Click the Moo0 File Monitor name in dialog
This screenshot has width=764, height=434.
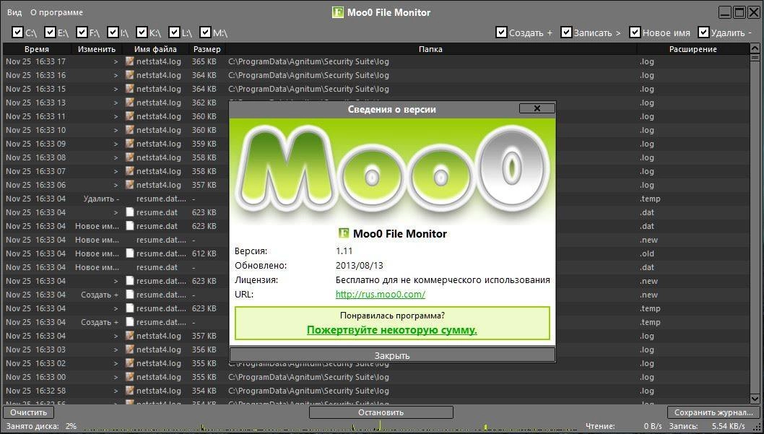399,234
